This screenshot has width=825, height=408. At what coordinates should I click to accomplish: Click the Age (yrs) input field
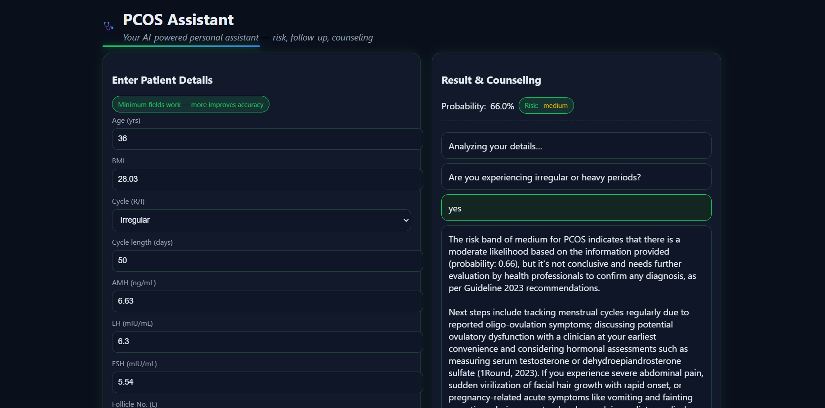[267, 139]
